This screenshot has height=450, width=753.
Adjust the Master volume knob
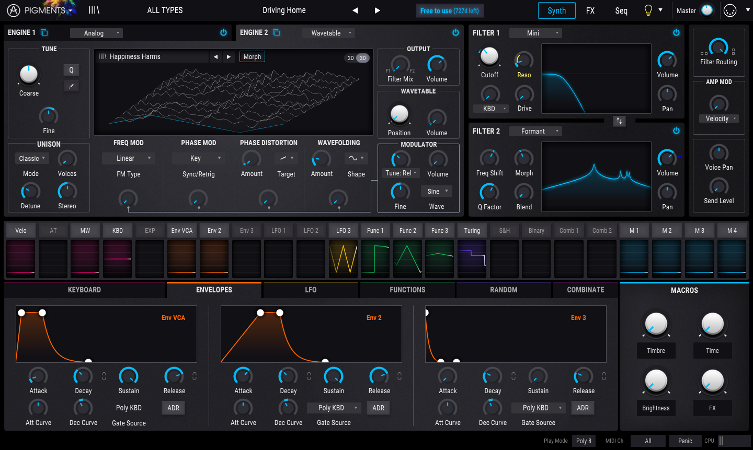(x=707, y=10)
